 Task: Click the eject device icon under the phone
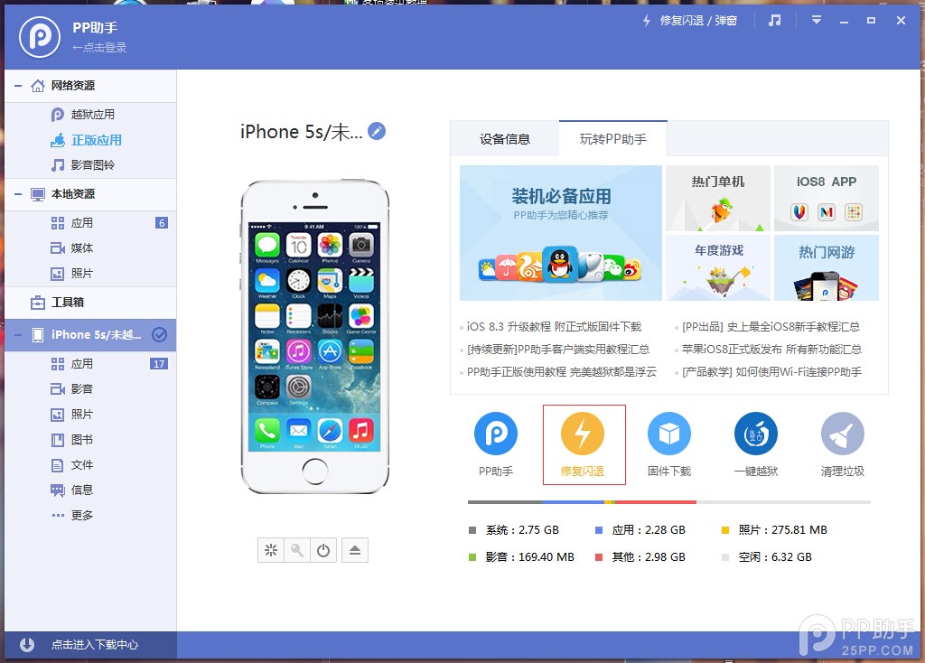pyautogui.click(x=355, y=550)
